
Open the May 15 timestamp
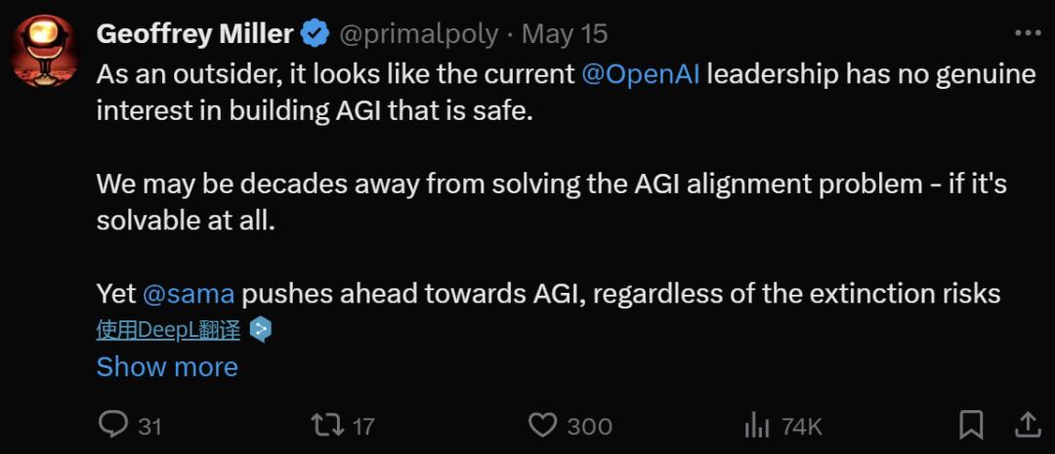tap(565, 34)
